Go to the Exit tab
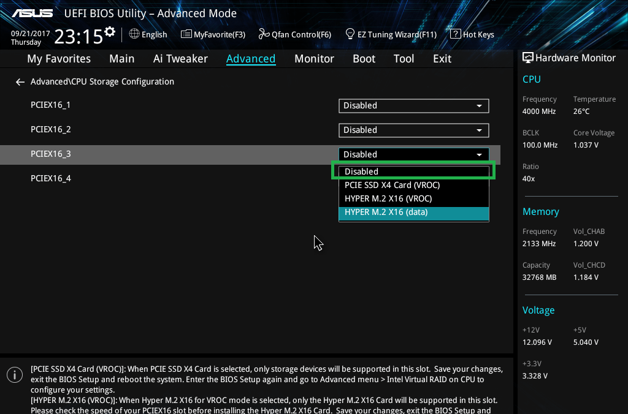Screen dimensions: 628x414 [x=442, y=59]
